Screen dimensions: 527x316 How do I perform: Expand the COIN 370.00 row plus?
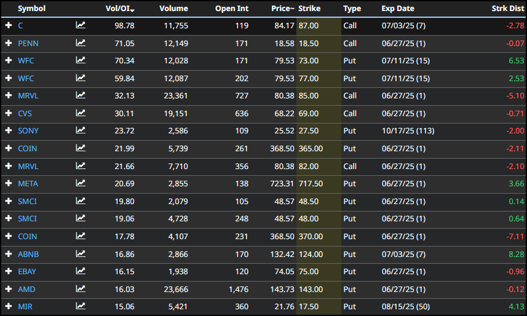(x=9, y=236)
